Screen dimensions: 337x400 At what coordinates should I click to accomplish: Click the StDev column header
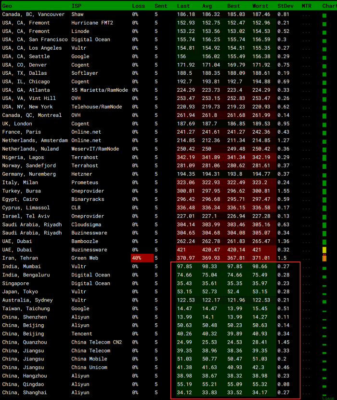(285, 6)
